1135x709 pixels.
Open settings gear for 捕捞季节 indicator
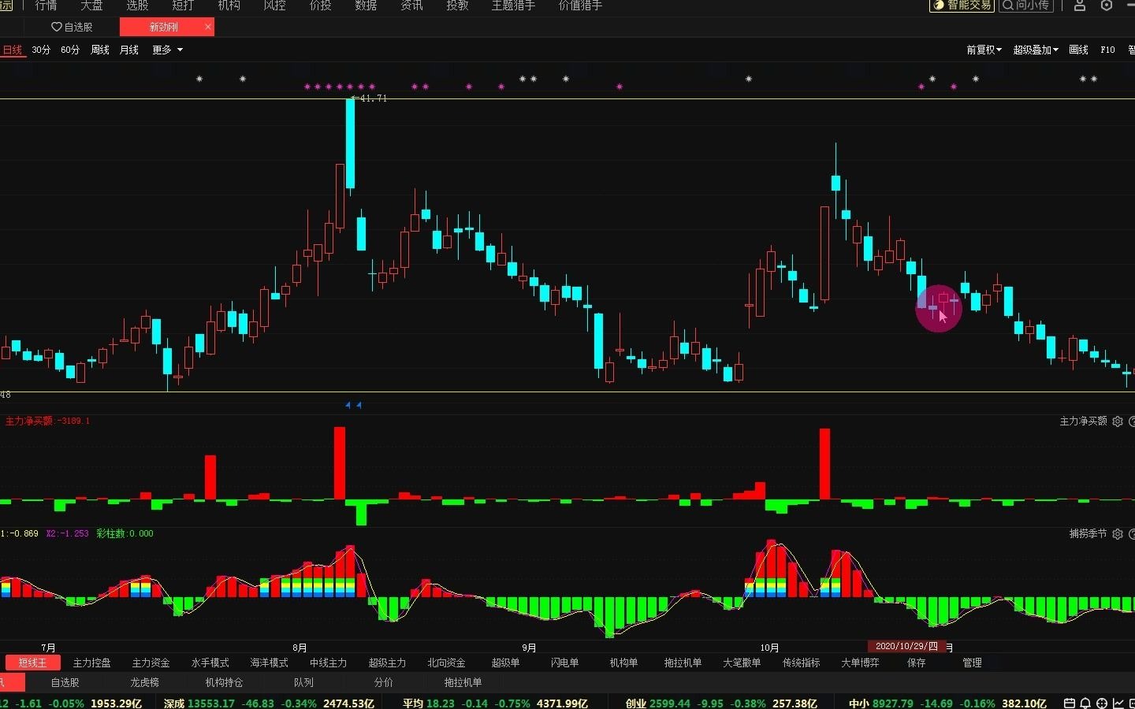point(1117,534)
